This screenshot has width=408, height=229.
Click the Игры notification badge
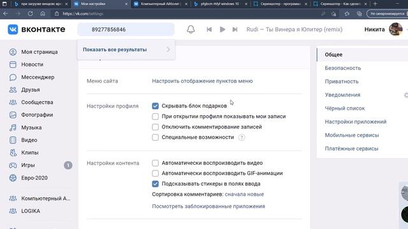(x=68, y=165)
